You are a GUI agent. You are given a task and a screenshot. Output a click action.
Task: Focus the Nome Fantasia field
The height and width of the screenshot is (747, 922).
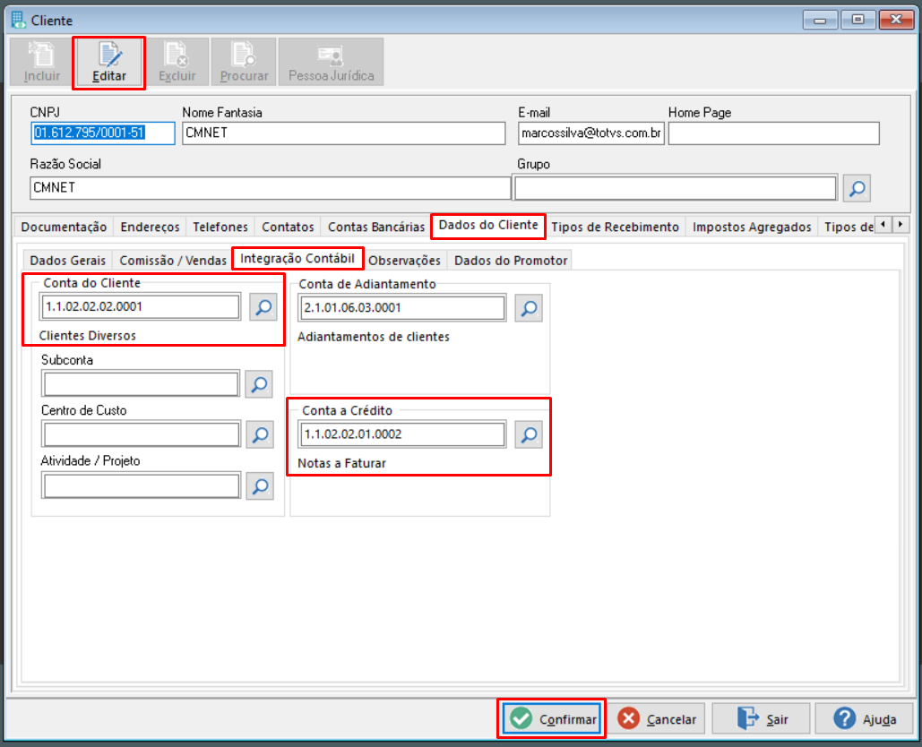343,133
